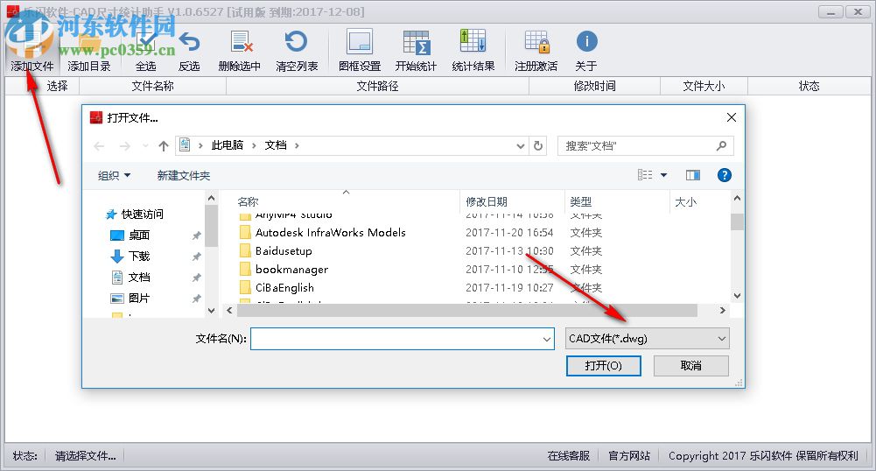Viewport: 876px width, 471px height.
Task: Open 统计结果 statistics results
Action: click(473, 41)
